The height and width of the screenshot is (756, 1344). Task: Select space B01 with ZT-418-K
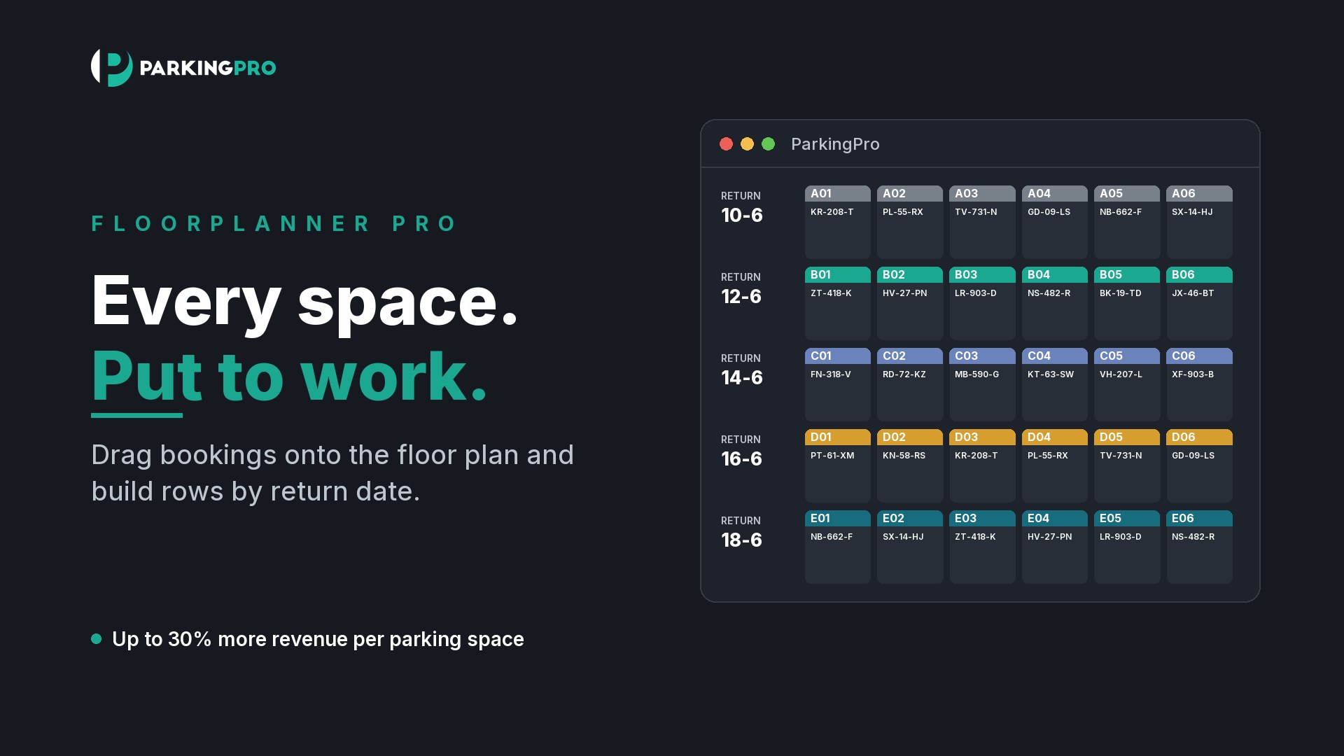(x=837, y=303)
